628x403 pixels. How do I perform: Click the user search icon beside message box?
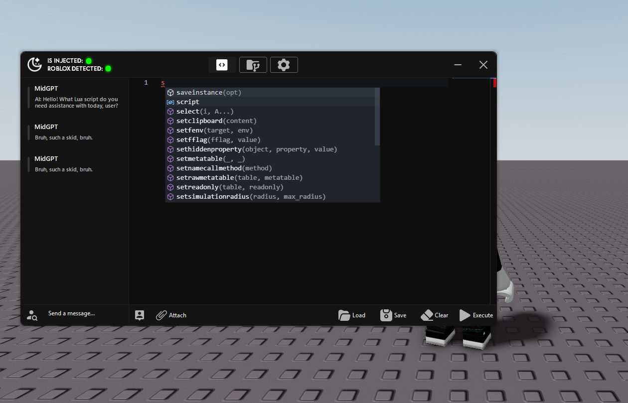click(x=32, y=315)
